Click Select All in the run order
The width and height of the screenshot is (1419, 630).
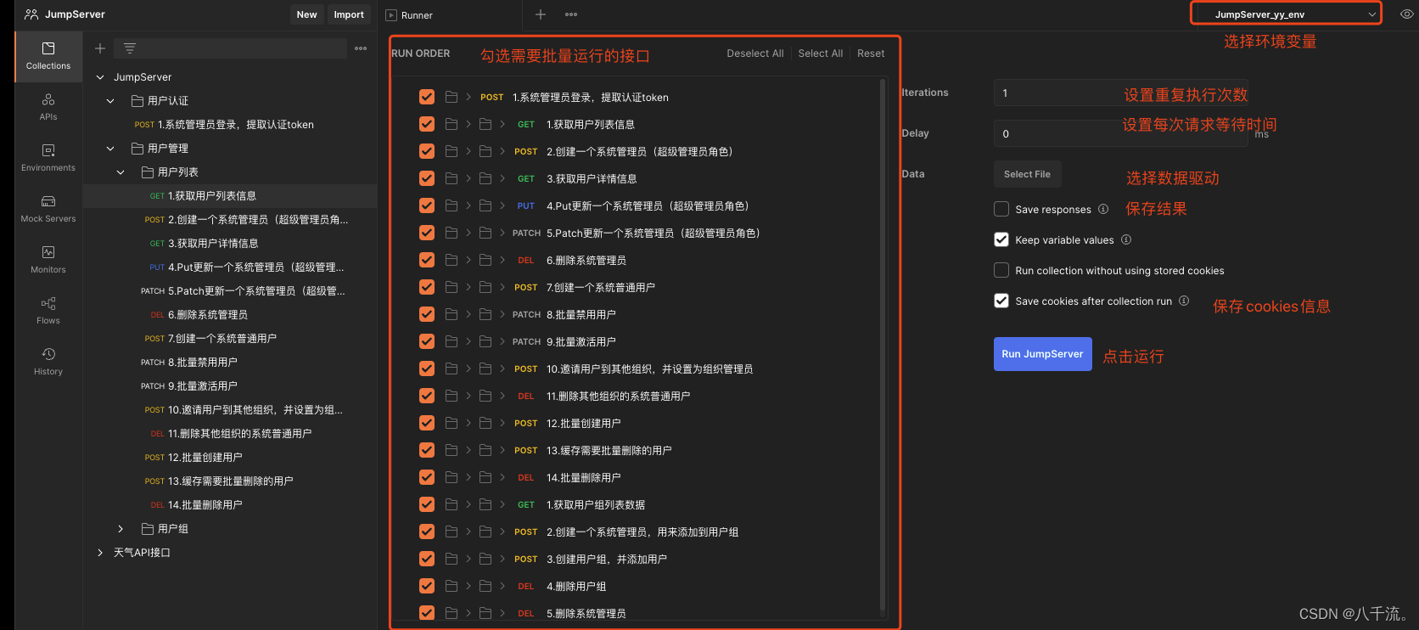(821, 53)
